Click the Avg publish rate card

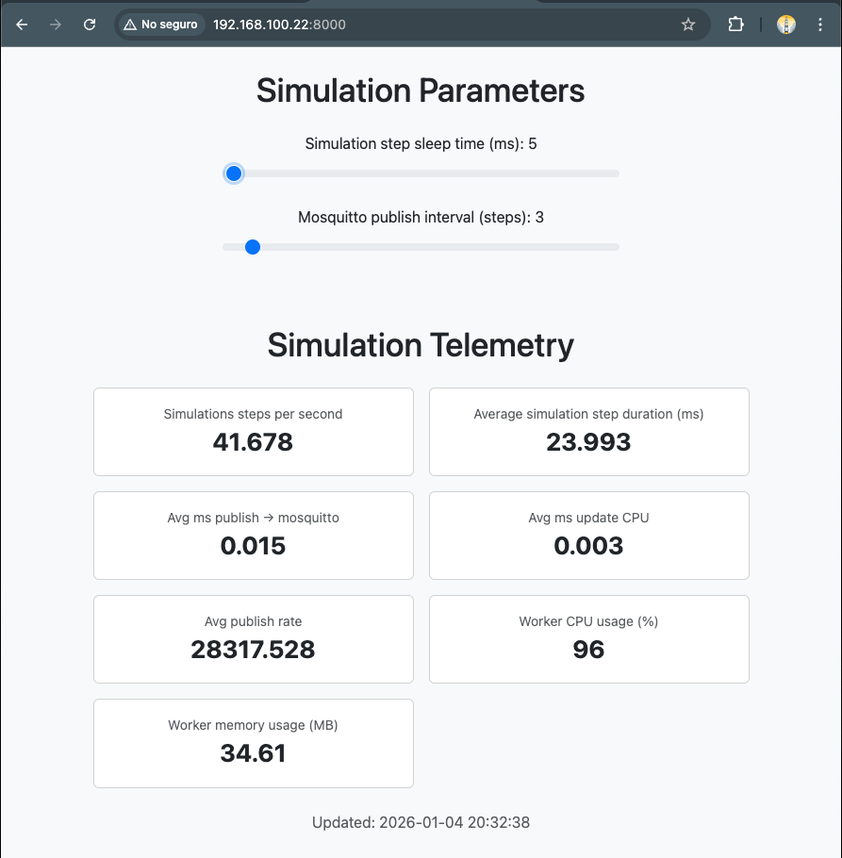point(253,638)
